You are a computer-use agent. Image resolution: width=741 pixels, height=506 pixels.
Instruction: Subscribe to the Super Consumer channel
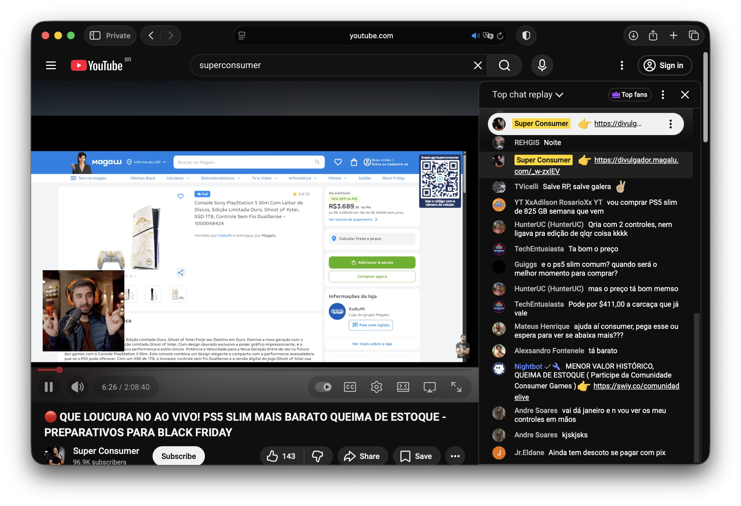[x=178, y=456]
